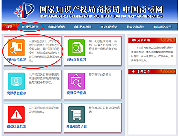Click the English Trademark Office subtitle text
The image size is (179, 136).
pyautogui.click(x=101, y=16)
